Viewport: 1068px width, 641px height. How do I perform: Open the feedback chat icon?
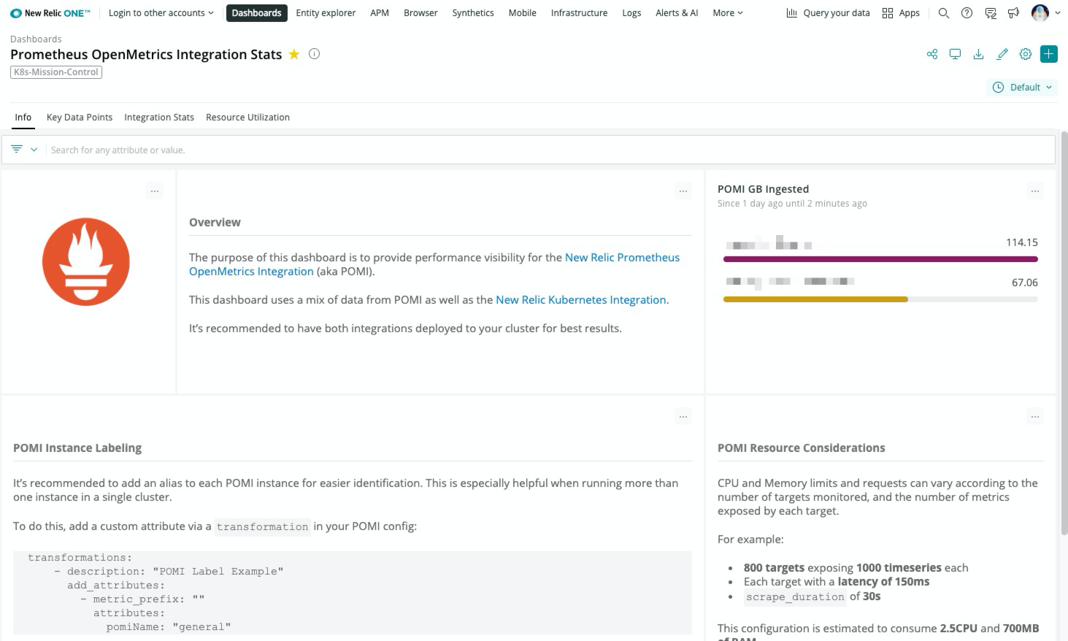(x=991, y=13)
